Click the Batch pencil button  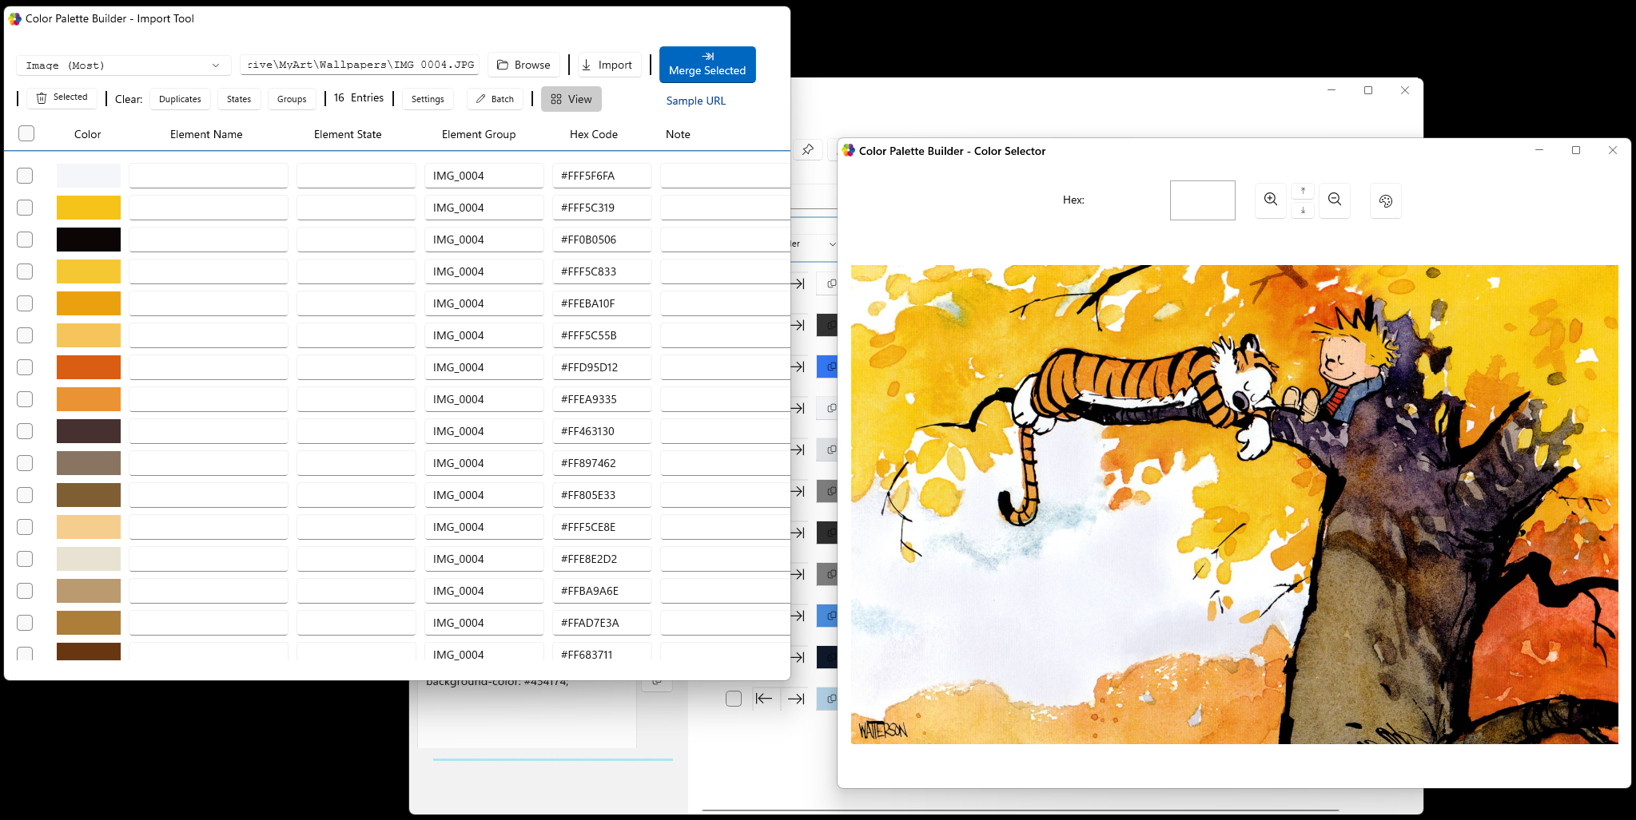pyautogui.click(x=496, y=99)
